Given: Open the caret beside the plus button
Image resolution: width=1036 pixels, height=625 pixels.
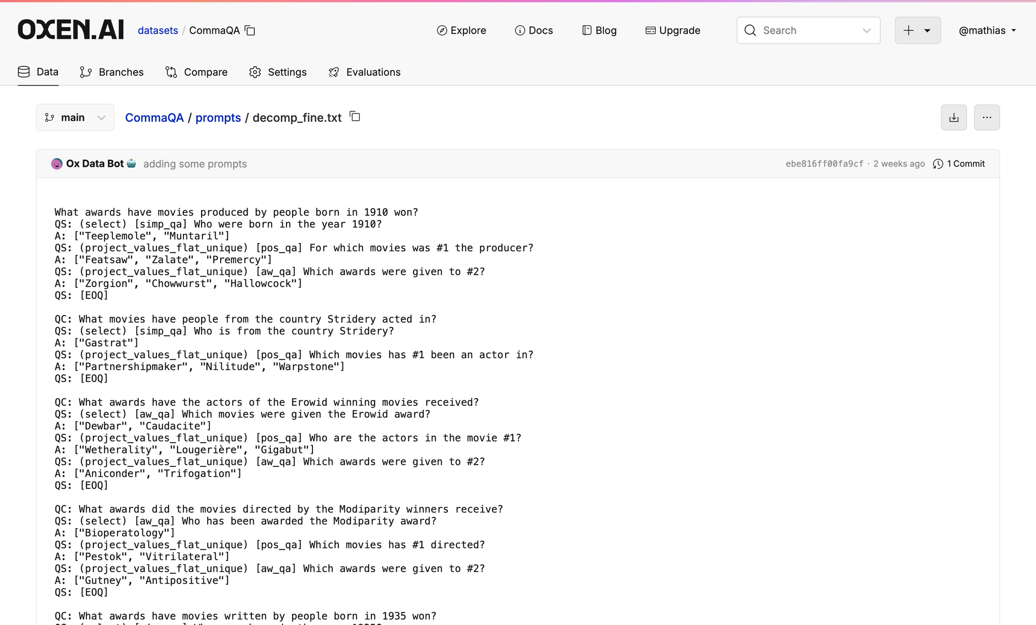Looking at the screenshot, I should 928,31.
